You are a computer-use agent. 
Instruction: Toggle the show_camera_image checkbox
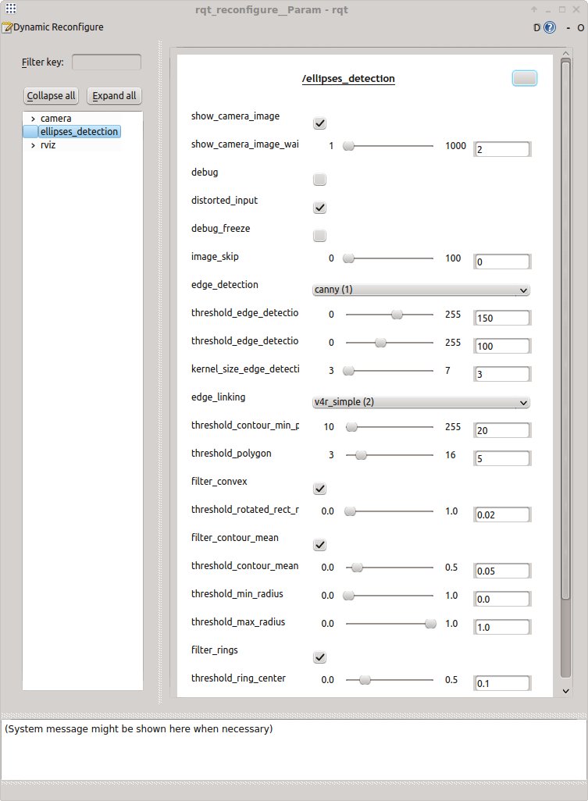[x=319, y=123]
